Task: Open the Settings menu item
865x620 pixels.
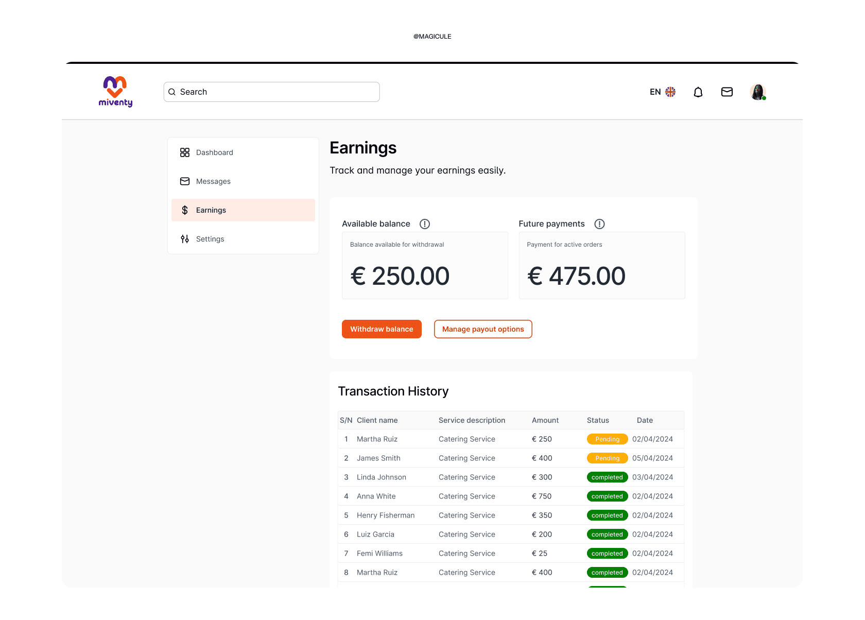Action: pos(243,239)
